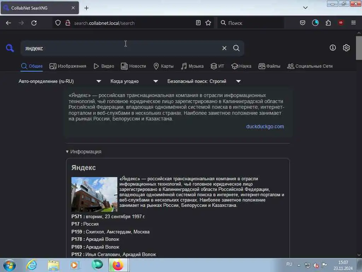Submit search with magnifier button
The image size is (362, 272).
tap(236, 48)
